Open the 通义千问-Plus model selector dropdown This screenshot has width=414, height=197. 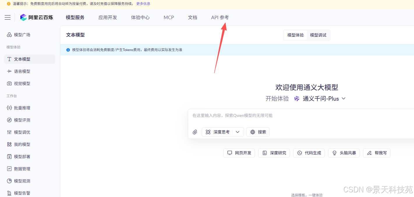[324, 99]
